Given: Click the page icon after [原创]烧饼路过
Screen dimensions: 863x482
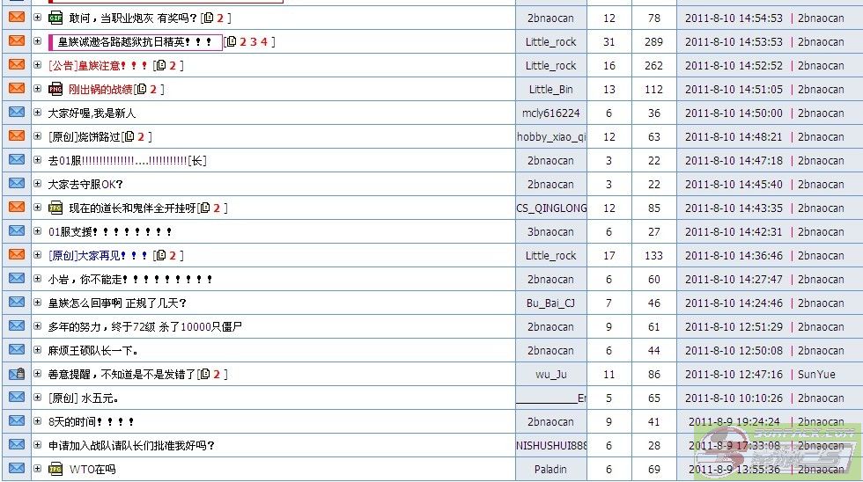Looking at the screenshot, I should pyautogui.click(x=129, y=136).
